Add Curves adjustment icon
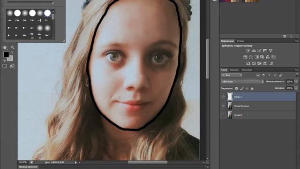300x169 pixels. 259,51
